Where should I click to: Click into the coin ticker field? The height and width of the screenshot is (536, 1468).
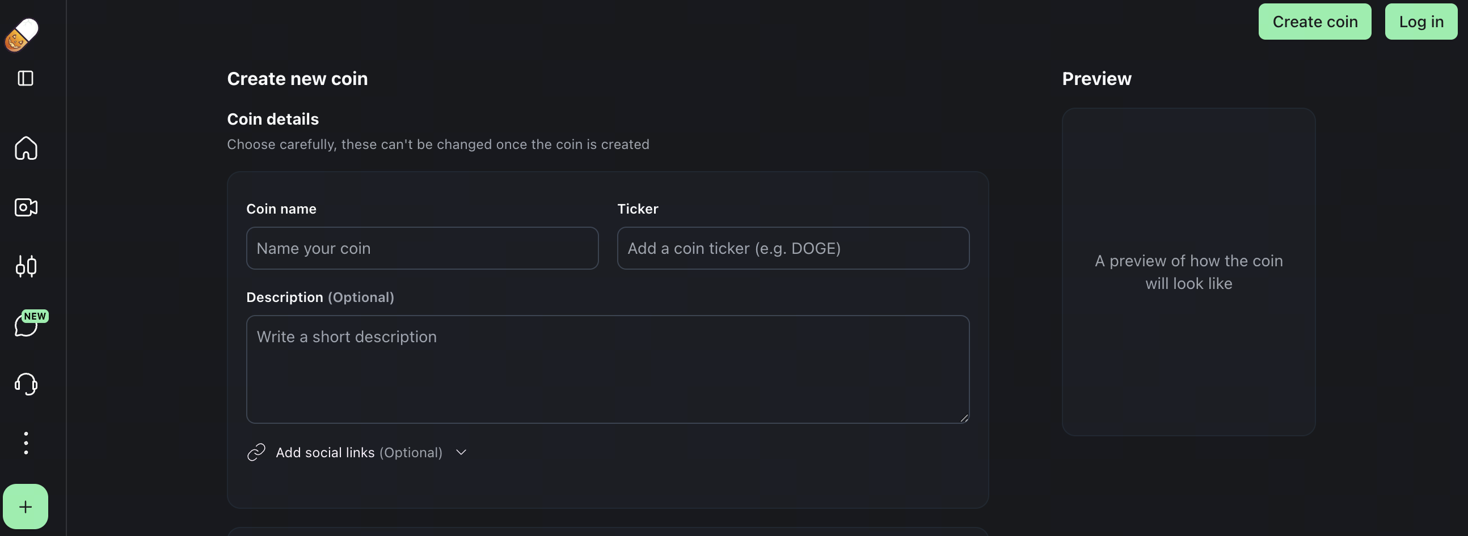[x=792, y=248]
